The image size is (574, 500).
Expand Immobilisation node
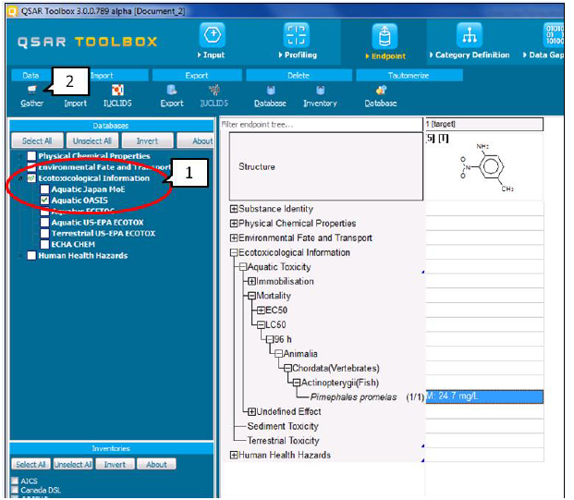[x=251, y=282]
